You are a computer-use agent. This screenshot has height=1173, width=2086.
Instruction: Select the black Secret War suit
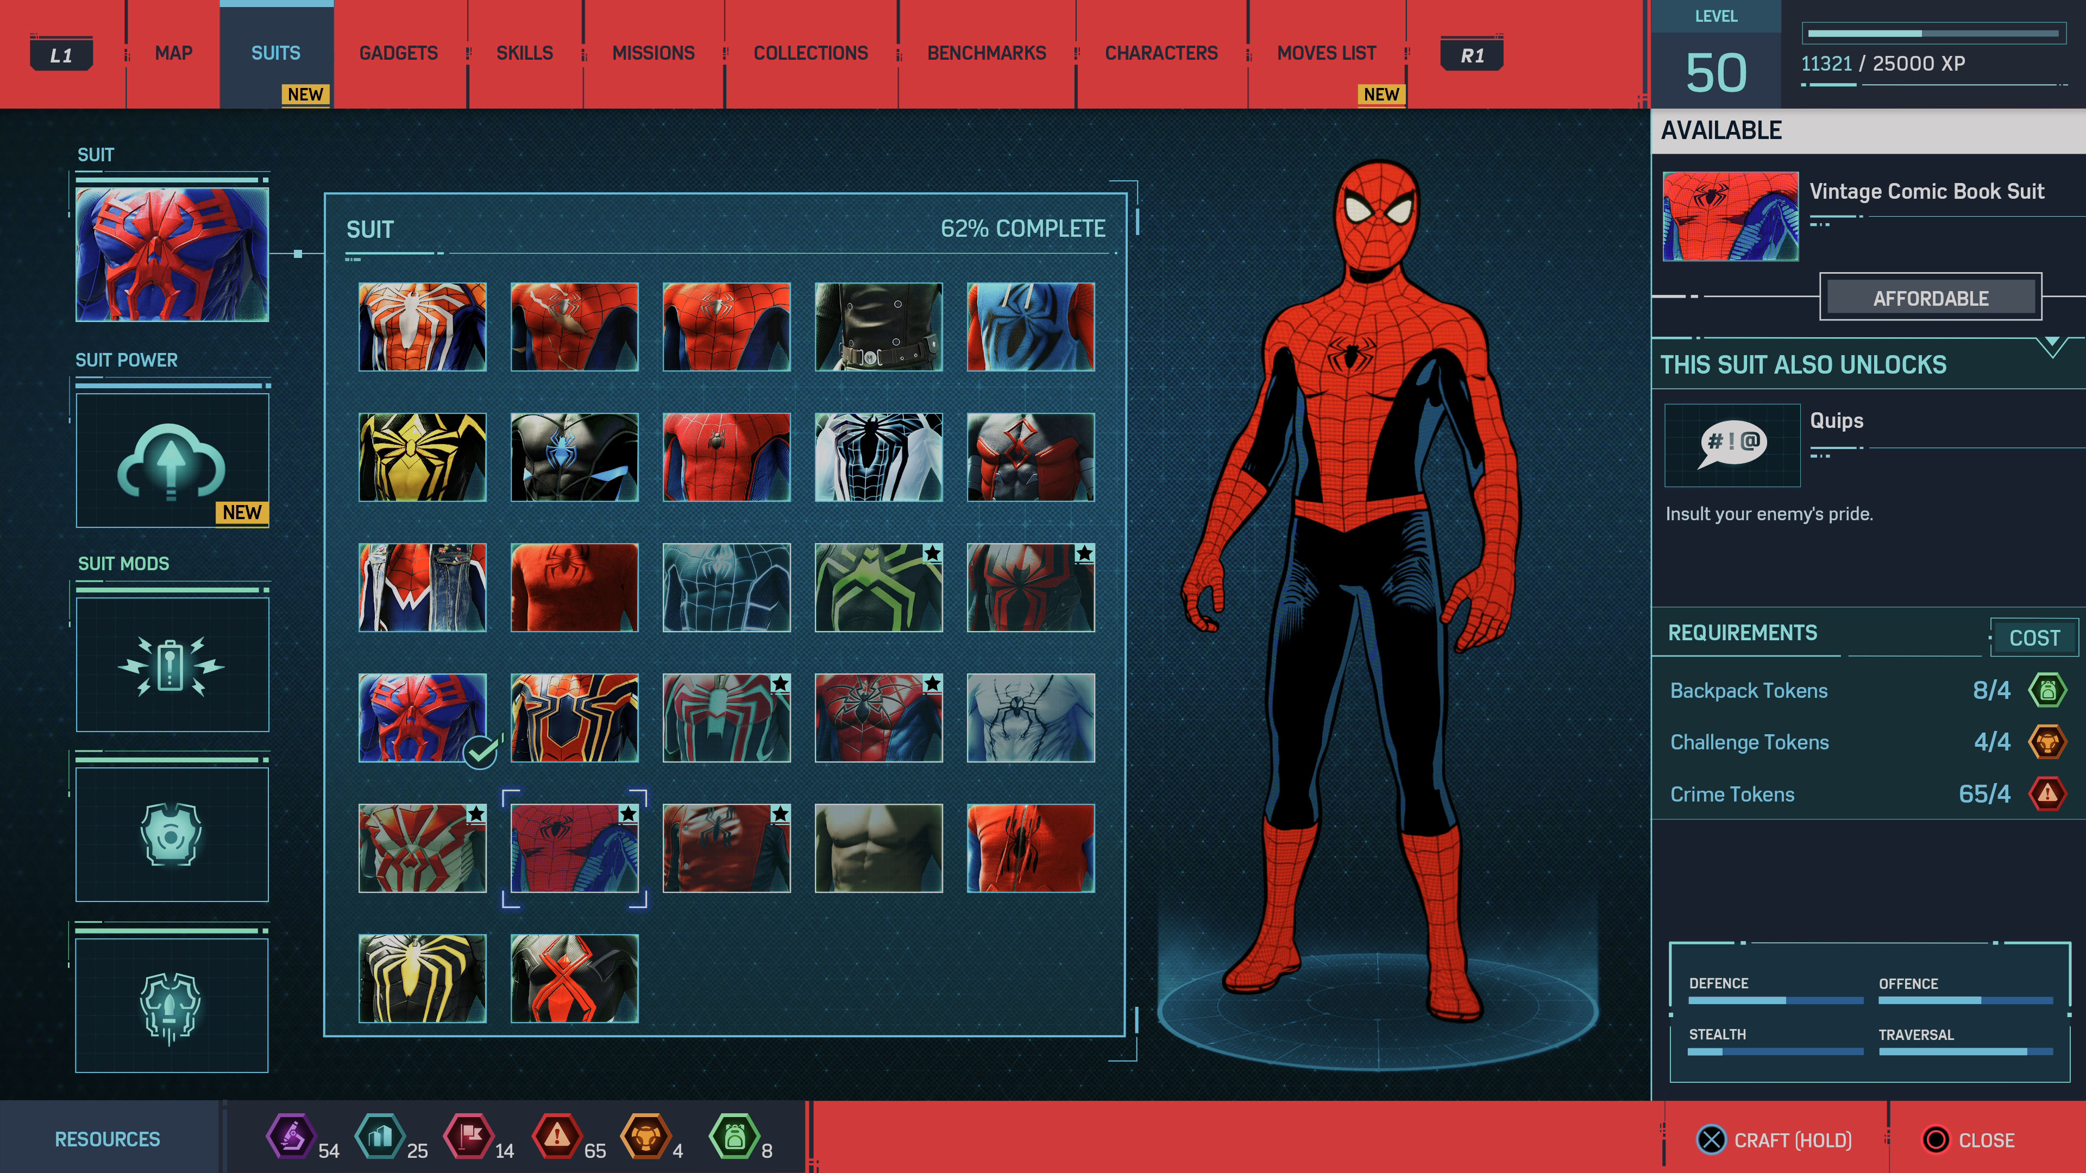click(575, 457)
